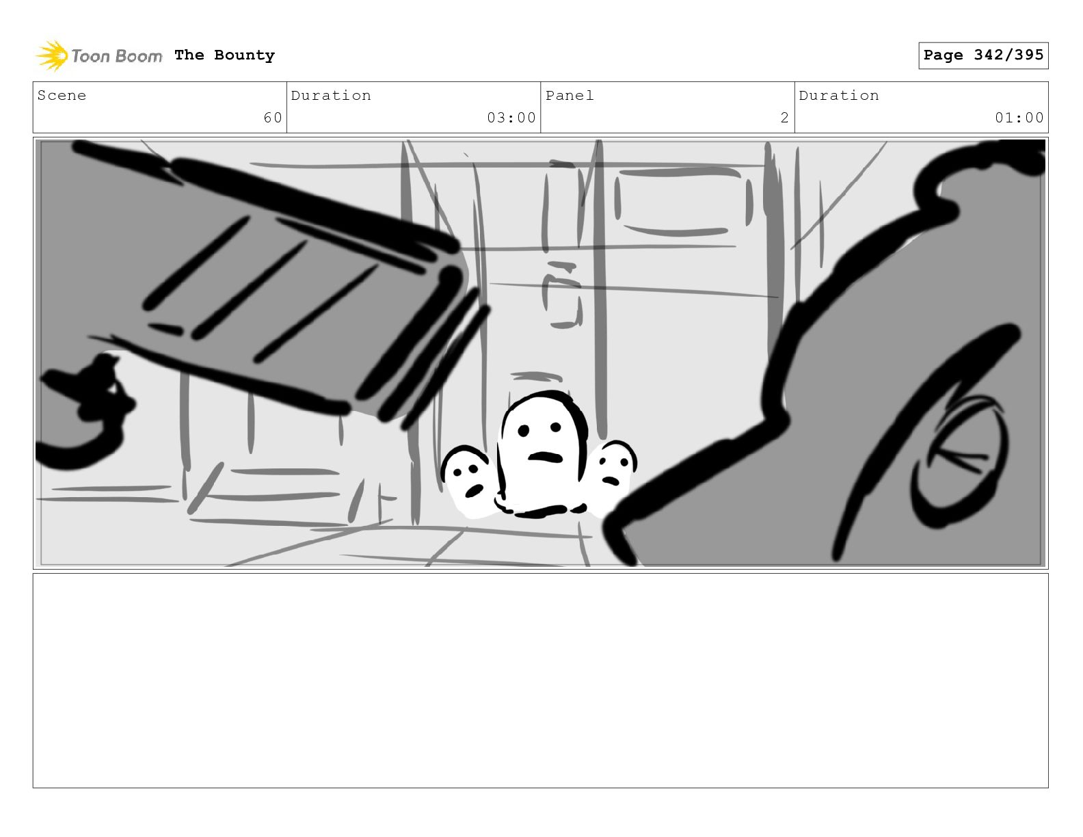
Task: Click the empty notes box below the panel
Action: (540, 680)
